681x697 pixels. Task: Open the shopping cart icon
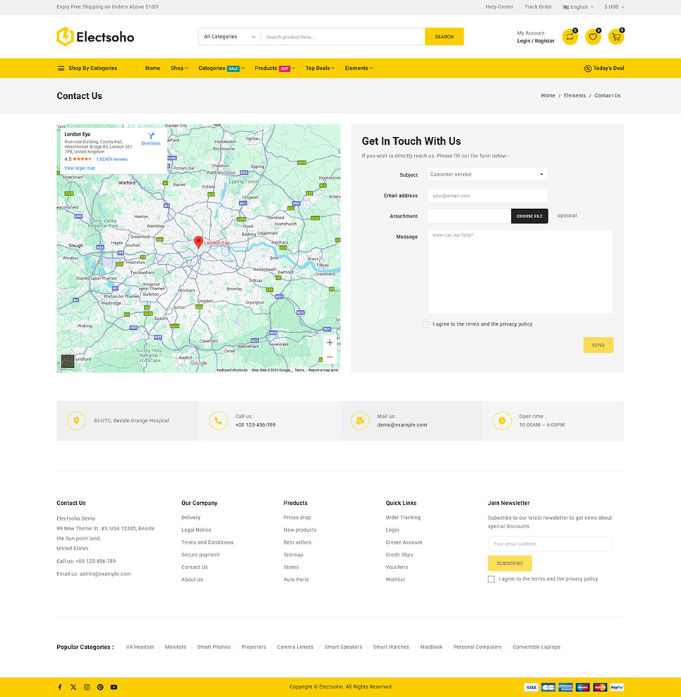[x=615, y=37]
